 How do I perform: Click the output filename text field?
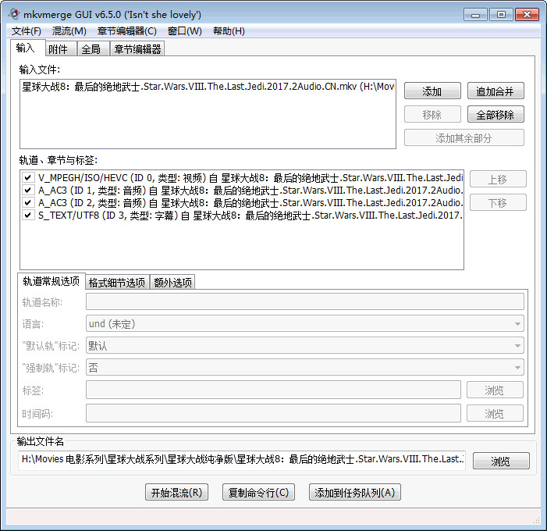click(242, 460)
